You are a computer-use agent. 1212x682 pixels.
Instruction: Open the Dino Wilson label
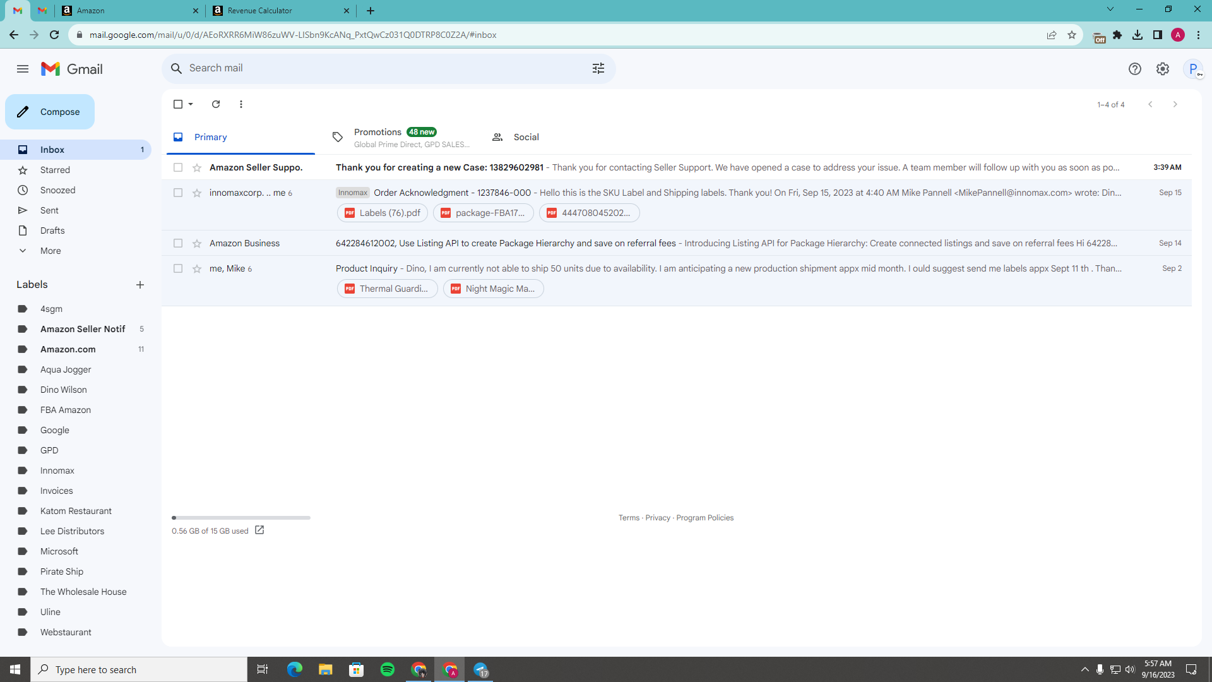[76, 390]
